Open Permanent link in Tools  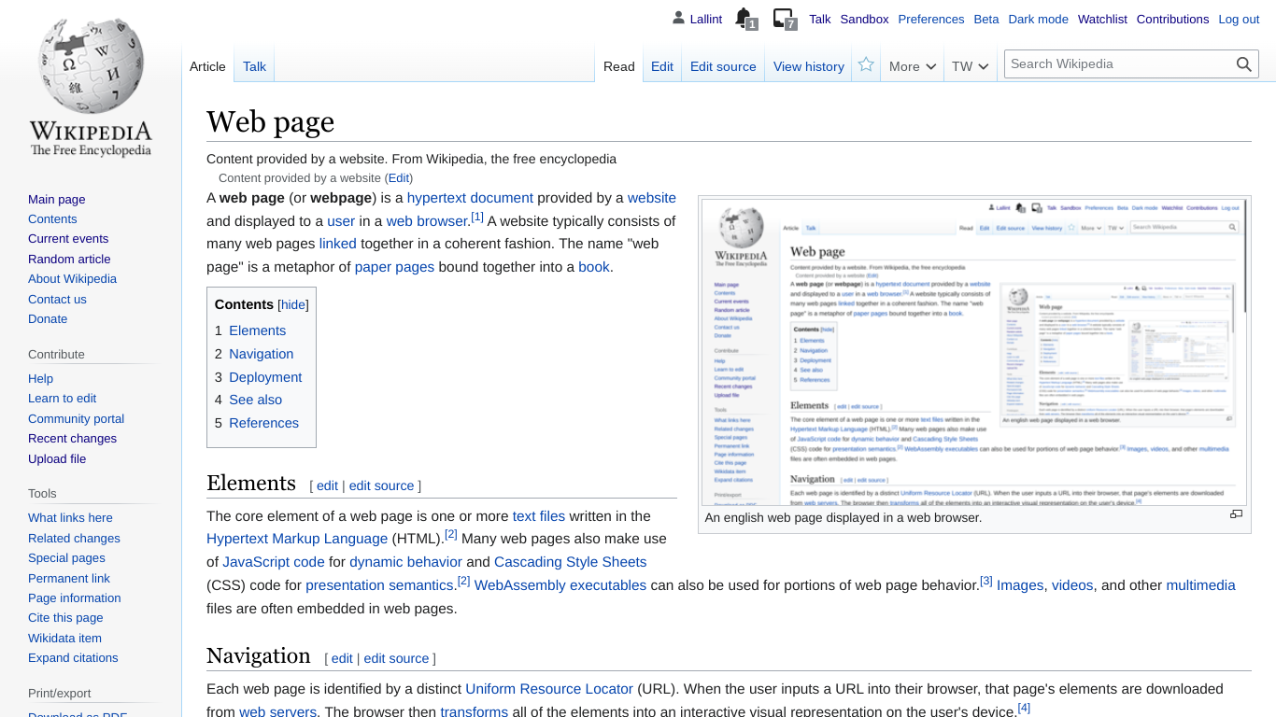(x=69, y=578)
